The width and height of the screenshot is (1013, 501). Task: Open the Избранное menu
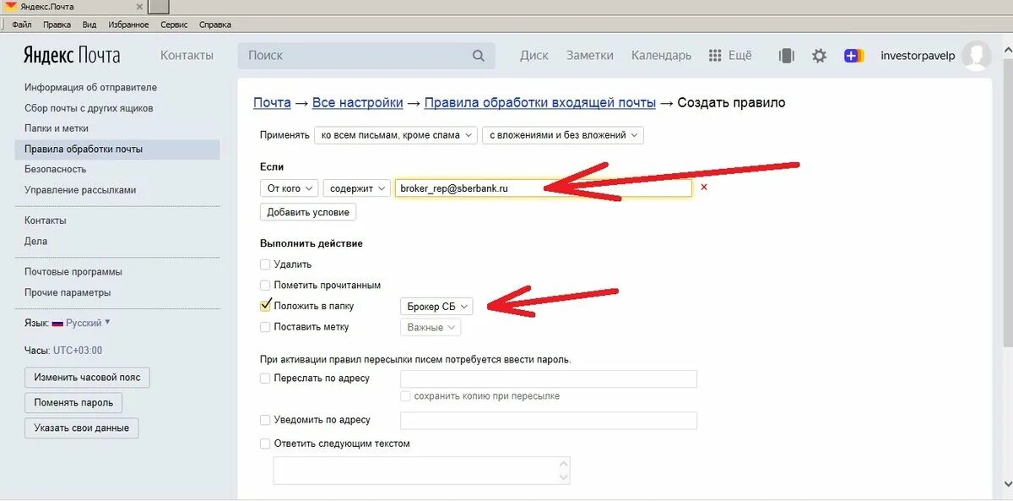coord(128,25)
